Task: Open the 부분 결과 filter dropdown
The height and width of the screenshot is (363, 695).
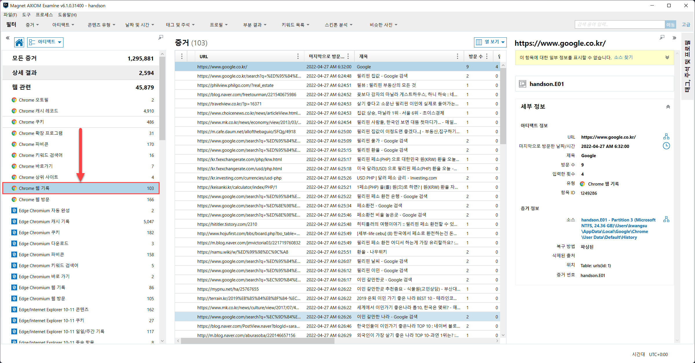Action: click(255, 25)
